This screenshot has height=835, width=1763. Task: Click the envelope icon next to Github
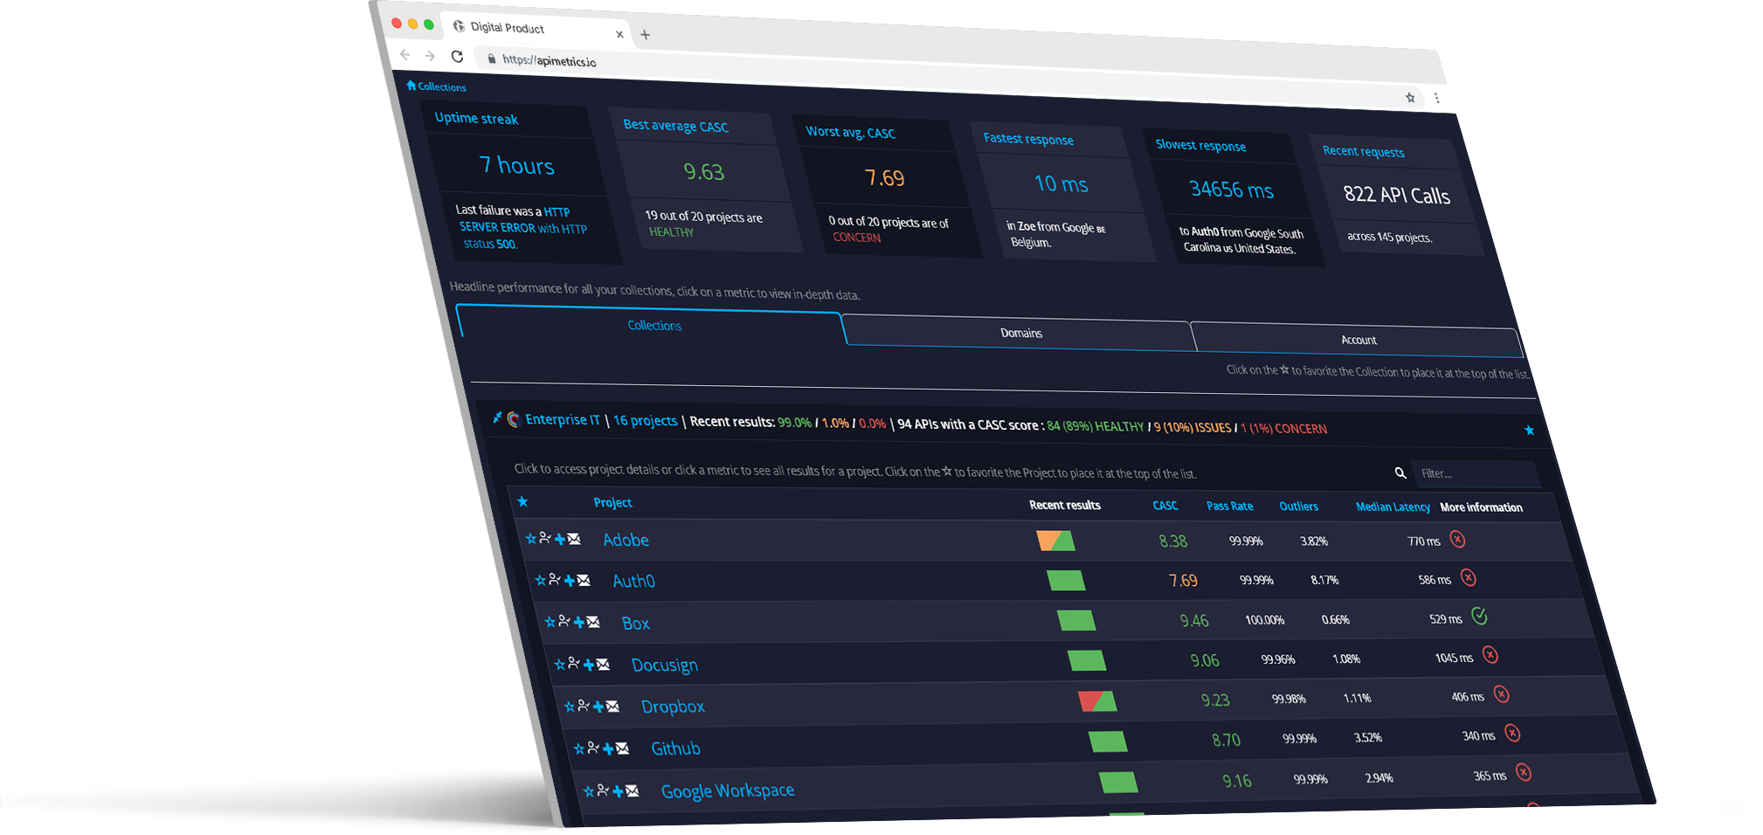click(x=622, y=748)
